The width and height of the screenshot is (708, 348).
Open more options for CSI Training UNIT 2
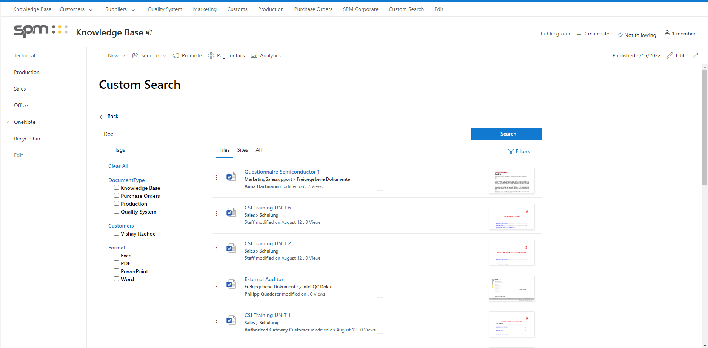pyautogui.click(x=217, y=249)
